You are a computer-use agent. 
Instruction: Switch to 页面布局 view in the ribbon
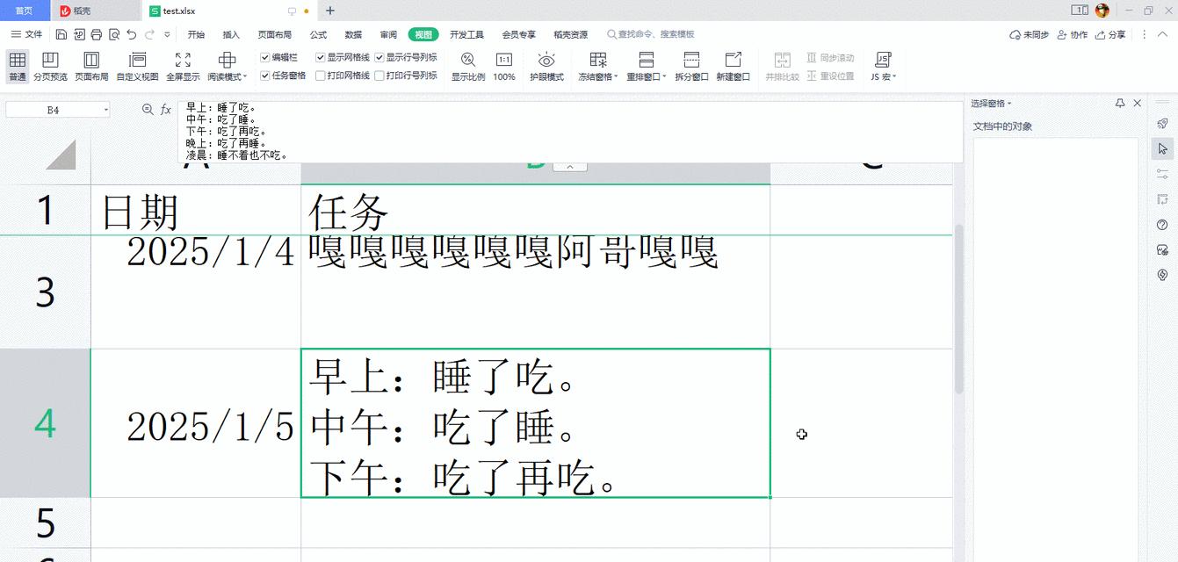pos(91,66)
